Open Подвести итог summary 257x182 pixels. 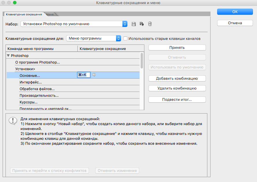(x=177, y=100)
